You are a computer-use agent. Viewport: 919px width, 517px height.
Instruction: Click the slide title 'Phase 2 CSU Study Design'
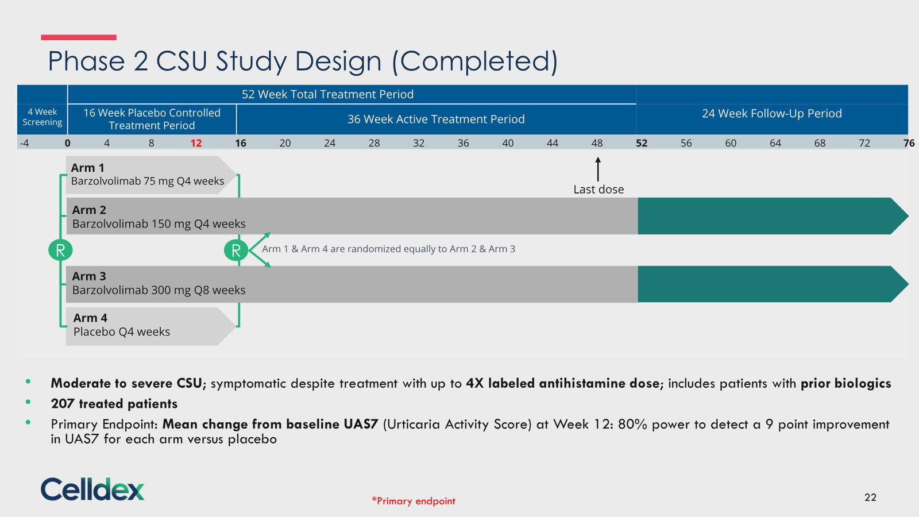303,61
